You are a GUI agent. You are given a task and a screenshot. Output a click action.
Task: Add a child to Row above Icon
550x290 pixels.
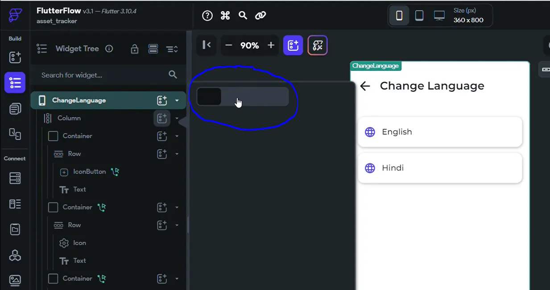pos(162,225)
